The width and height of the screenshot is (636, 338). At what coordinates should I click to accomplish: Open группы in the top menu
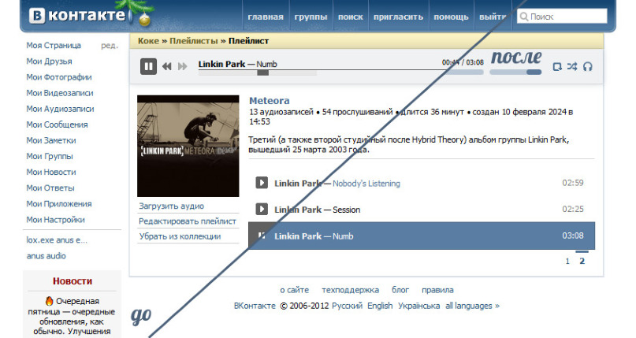pyautogui.click(x=311, y=17)
